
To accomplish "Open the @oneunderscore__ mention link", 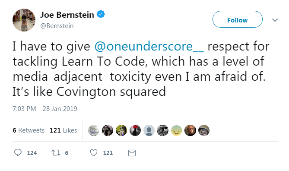I will (x=149, y=46).
